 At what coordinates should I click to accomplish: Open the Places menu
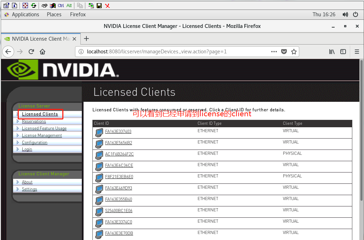[x=54, y=14]
